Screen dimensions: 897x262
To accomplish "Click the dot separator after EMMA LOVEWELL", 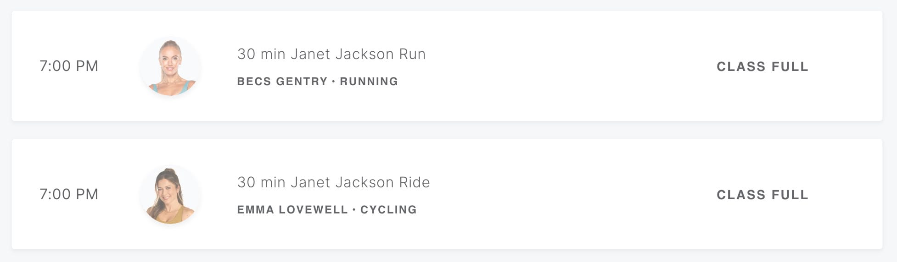I will click(354, 210).
